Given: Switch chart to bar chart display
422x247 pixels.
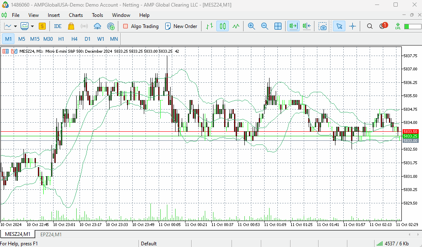Looking at the screenshot, I should [x=209, y=26].
